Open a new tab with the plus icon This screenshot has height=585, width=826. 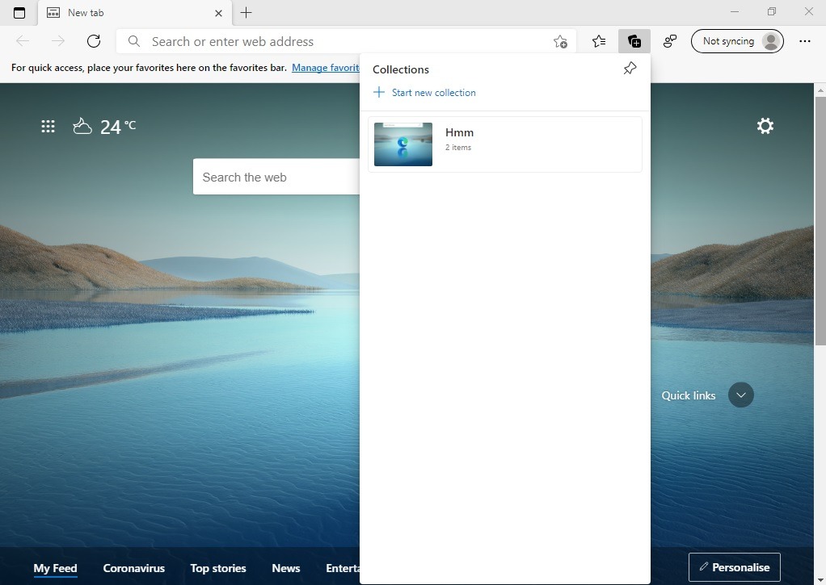pyautogui.click(x=246, y=13)
